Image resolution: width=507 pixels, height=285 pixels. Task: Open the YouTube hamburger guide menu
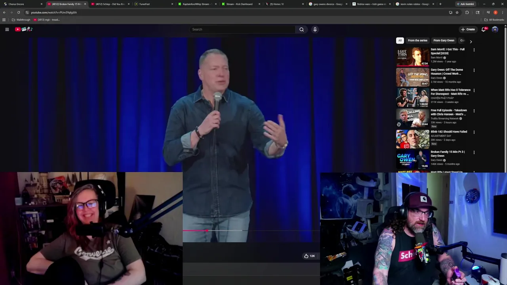[x=7, y=29]
